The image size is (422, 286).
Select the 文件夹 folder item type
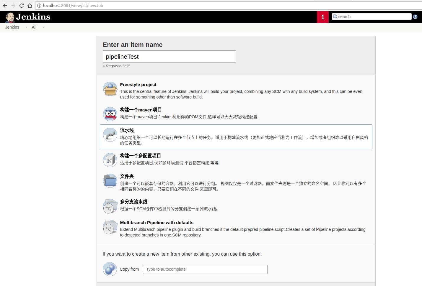click(x=236, y=182)
